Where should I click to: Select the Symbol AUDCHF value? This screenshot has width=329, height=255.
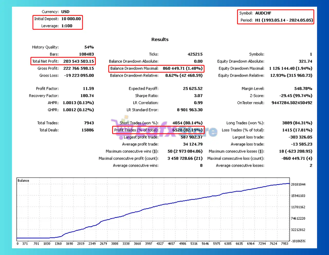[263, 13]
